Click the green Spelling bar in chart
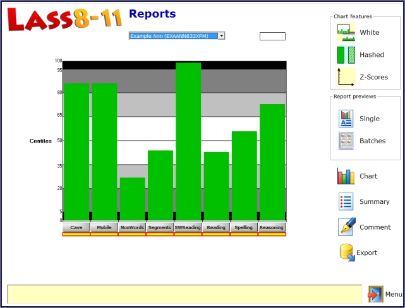This screenshot has height=308, width=405. 245,175
